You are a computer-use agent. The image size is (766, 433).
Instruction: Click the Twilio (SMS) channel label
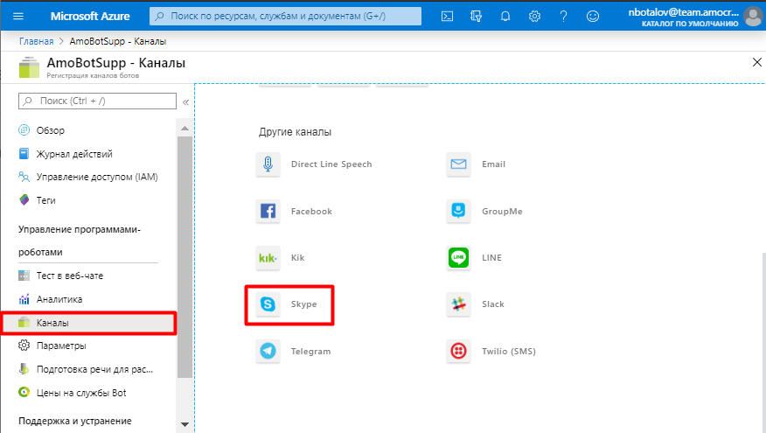509,351
